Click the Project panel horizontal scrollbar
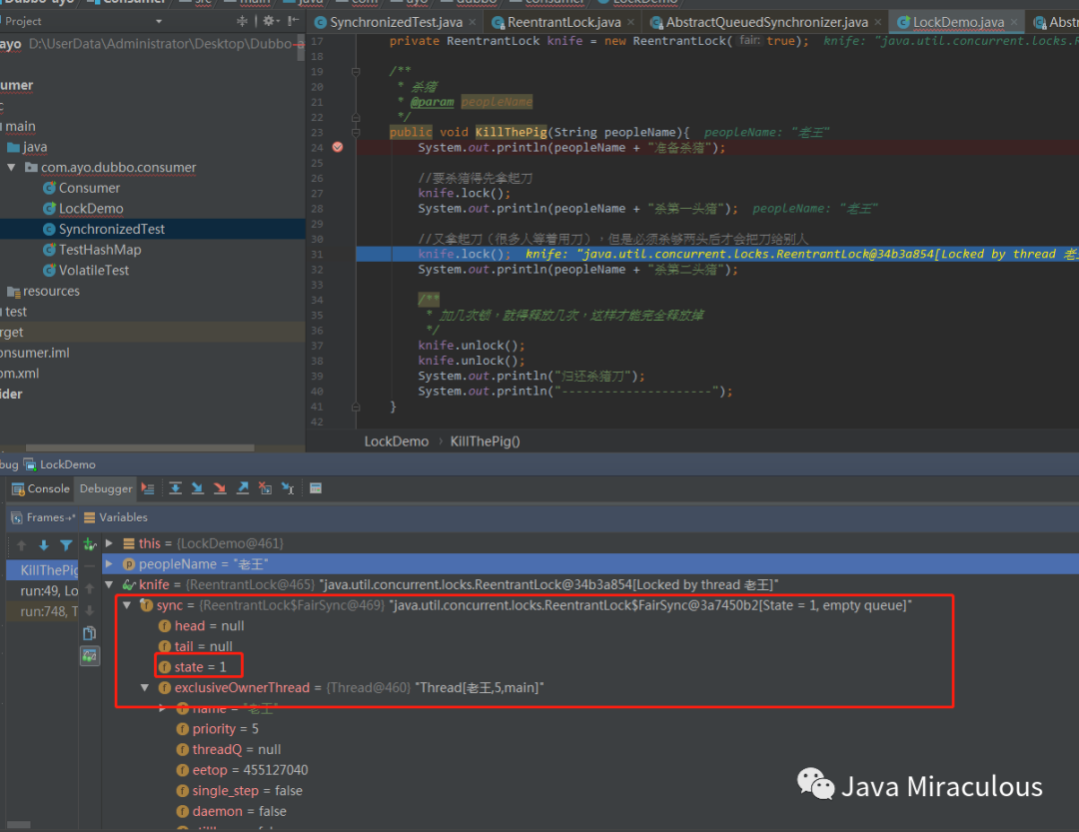Viewport: 1079px width, 832px height. tap(140, 448)
